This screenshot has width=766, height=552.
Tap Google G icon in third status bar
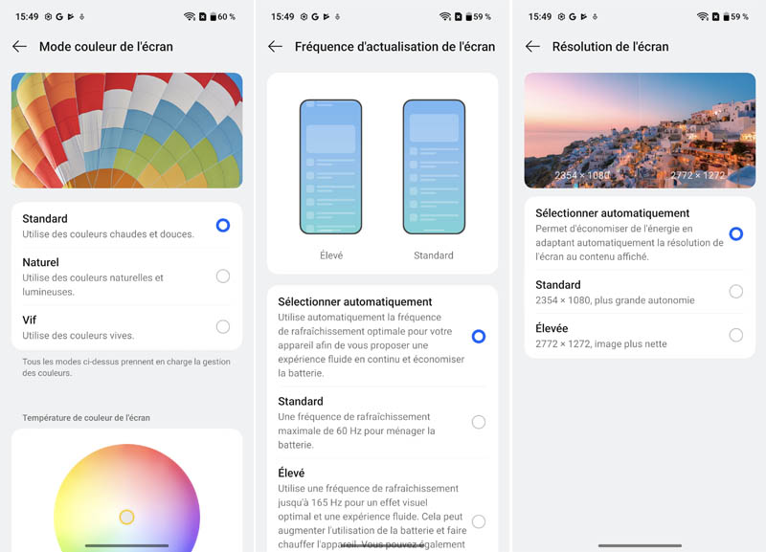click(572, 16)
